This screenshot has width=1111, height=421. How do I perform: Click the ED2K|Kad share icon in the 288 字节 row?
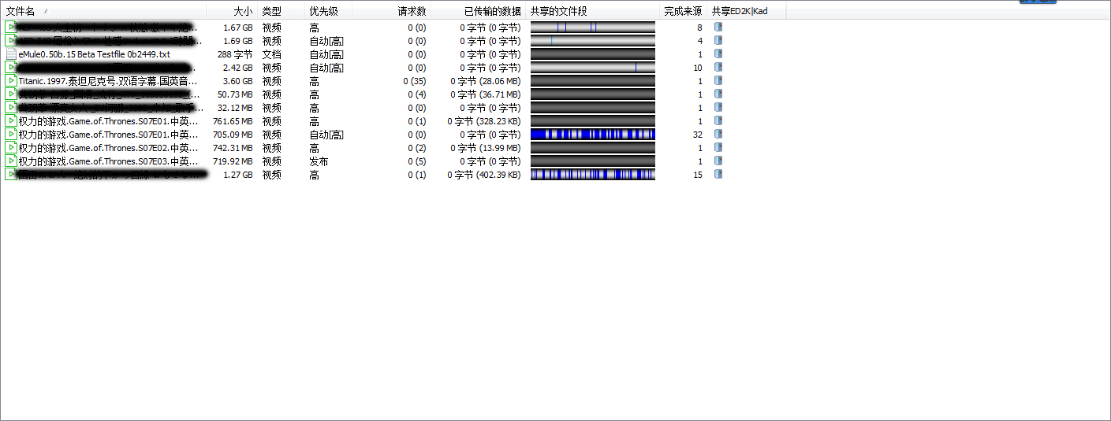point(718,54)
